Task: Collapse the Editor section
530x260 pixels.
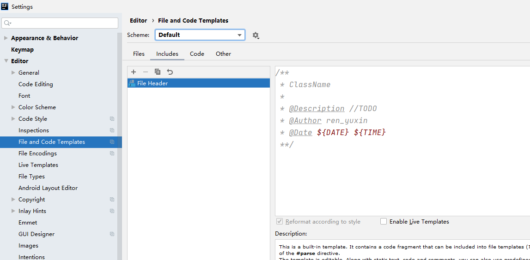Action: click(6, 61)
